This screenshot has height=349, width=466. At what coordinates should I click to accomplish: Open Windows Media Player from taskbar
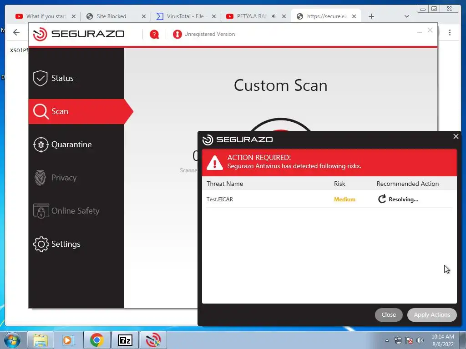pos(68,340)
